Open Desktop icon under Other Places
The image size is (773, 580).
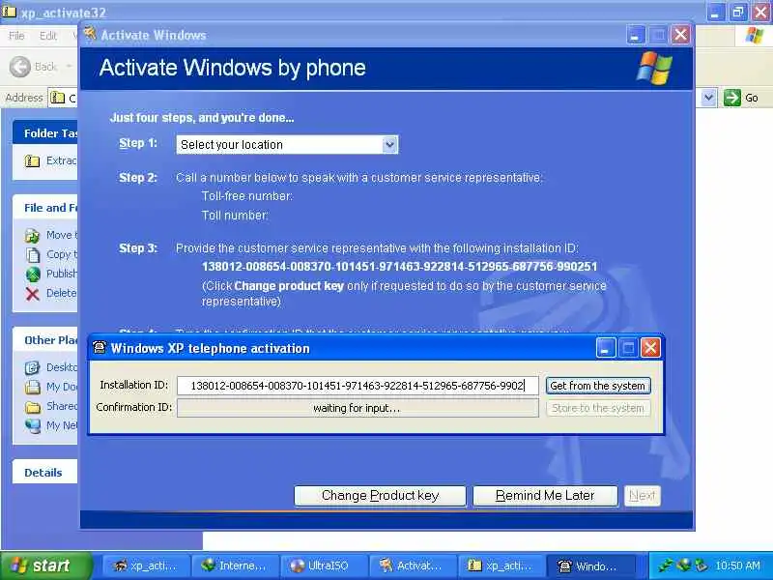pos(33,367)
